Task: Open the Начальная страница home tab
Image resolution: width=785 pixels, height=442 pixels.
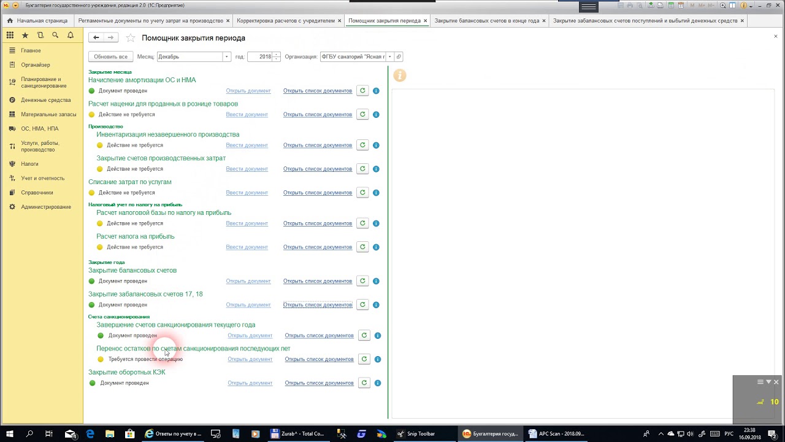Action: pyautogui.click(x=37, y=21)
